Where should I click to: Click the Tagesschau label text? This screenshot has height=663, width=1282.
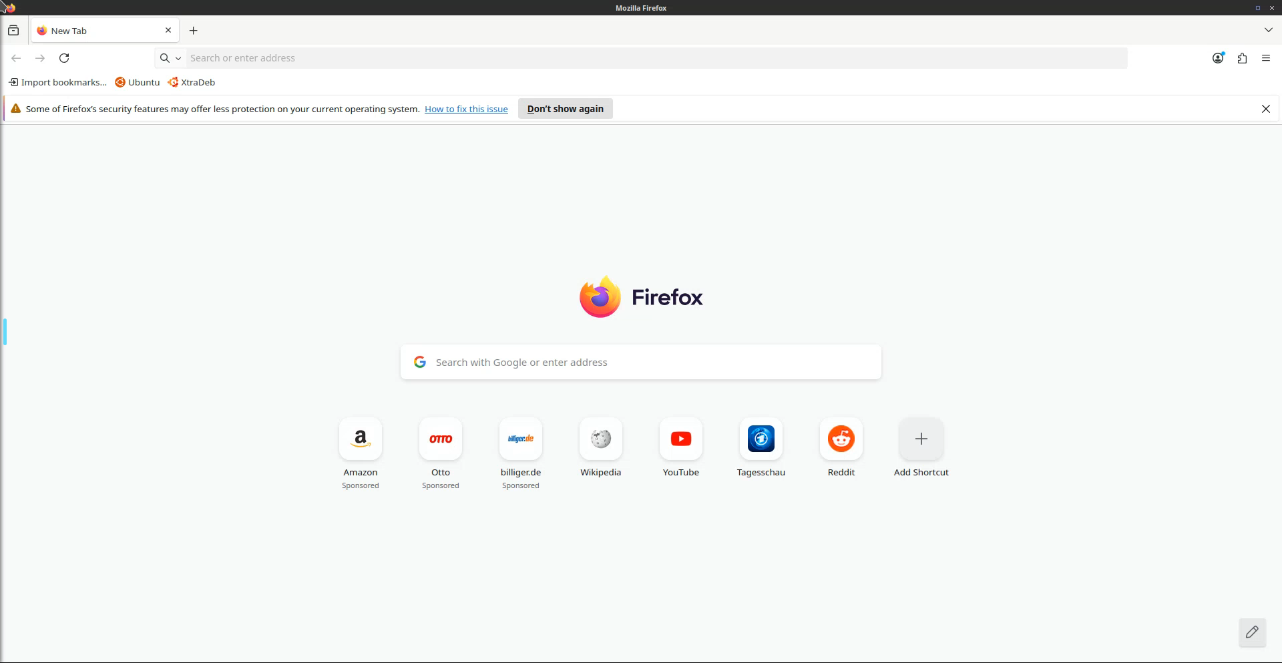[x=761, y=473]
